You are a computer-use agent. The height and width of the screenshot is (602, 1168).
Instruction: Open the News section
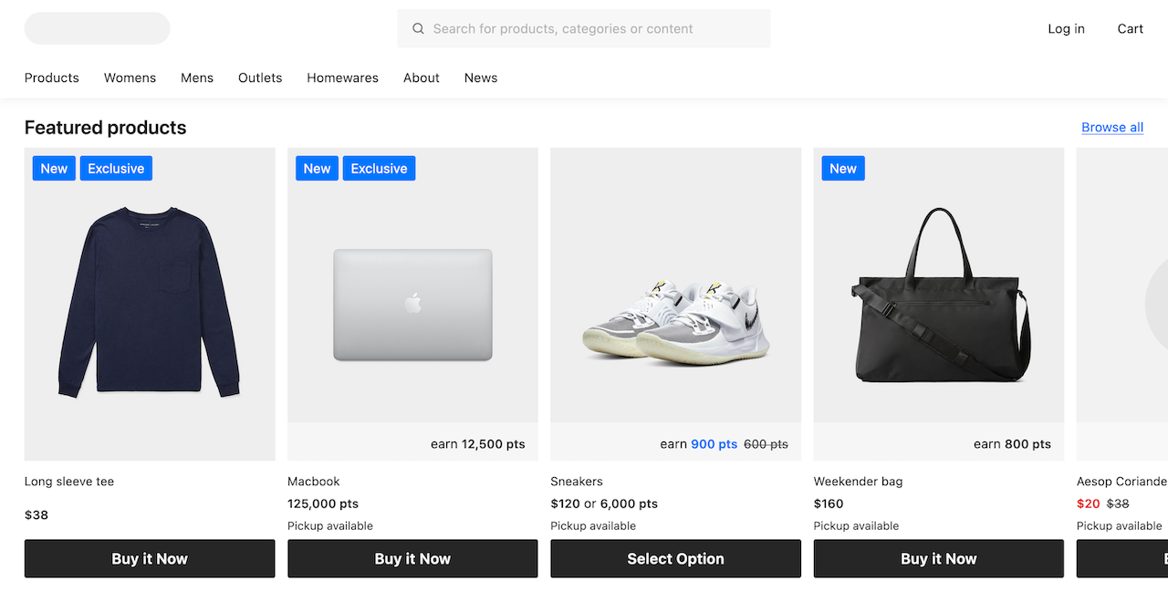480,78
